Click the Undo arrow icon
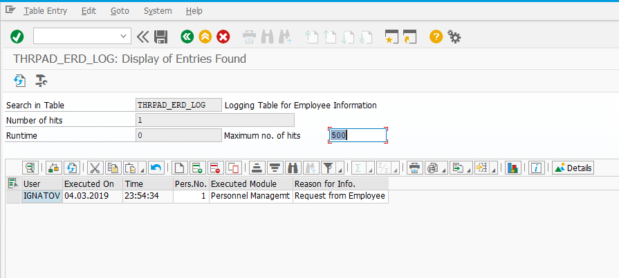This screenshot has width=619, height=278. click(x=156, y=168)
